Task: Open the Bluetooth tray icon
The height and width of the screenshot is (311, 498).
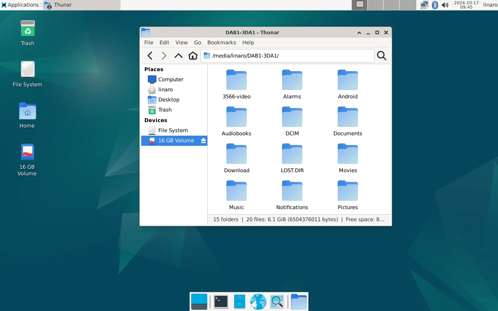Action: (435, 5)
